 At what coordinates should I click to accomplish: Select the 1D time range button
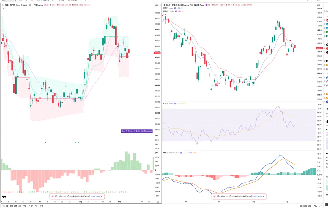pos(4,206)
